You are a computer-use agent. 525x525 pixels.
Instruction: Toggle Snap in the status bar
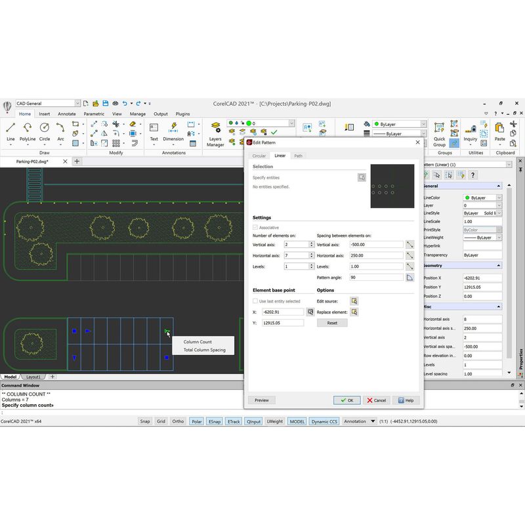[144, 421]
